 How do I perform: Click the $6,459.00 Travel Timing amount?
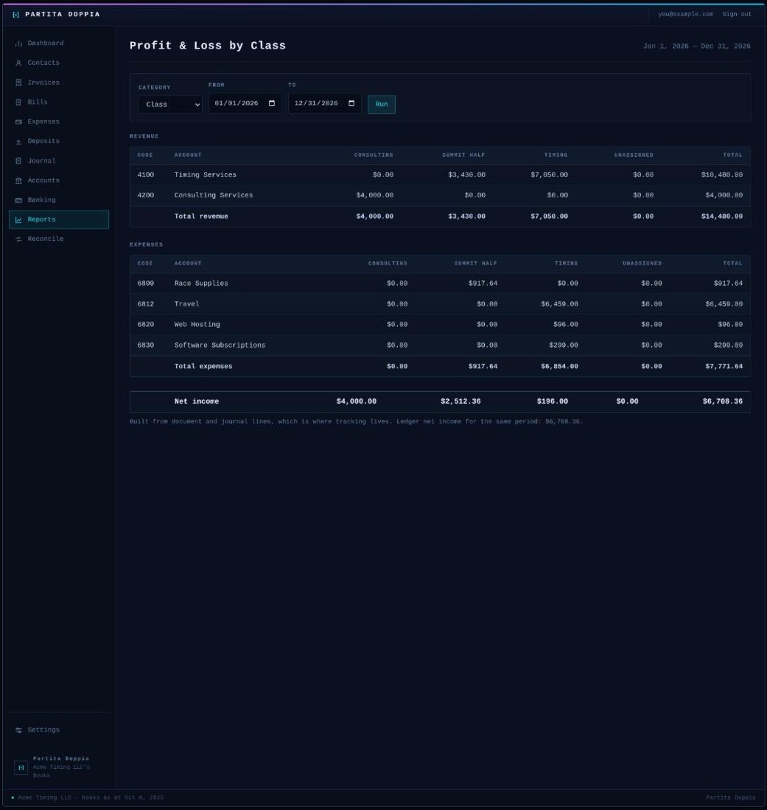click(x=560, y=304)
